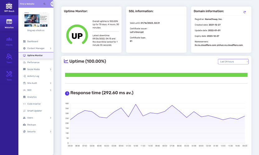Open the Team section icon
Screen dimensions: 259x155
[x=9, y=56]
